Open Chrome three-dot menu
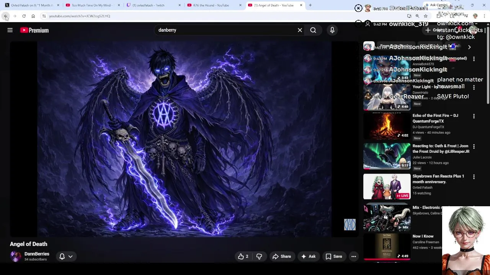This screenshot has width=490, height=275. [485, 16]
